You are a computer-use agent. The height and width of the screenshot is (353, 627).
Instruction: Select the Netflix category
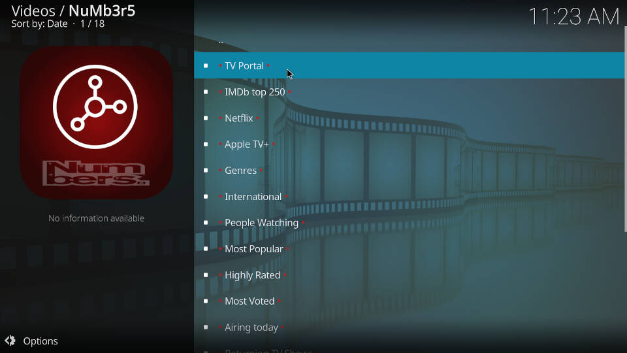point(409,118)
